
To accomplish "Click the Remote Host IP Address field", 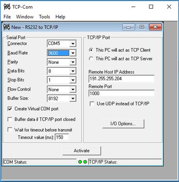I will pos(121,79).
